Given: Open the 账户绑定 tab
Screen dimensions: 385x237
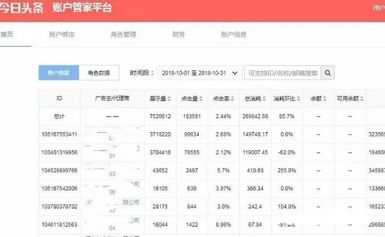Looking at the screenshot, I should [x=62, y=35].
